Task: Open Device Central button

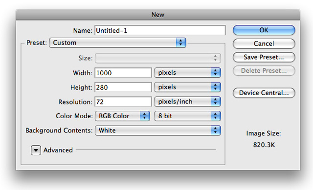Action: coord(264,93)
